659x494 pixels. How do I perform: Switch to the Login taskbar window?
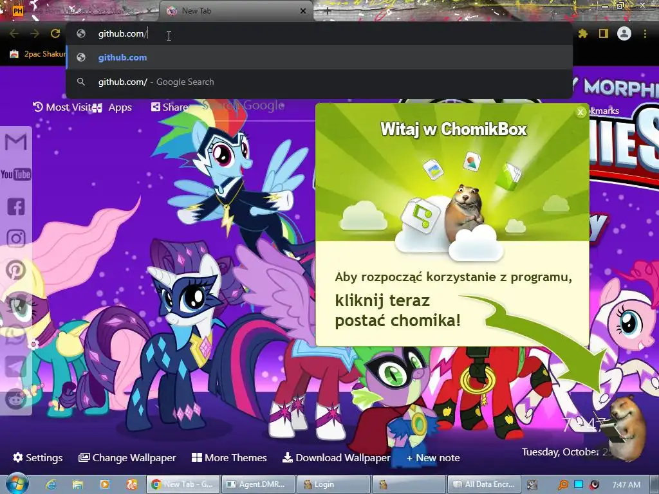pos(333,484)
